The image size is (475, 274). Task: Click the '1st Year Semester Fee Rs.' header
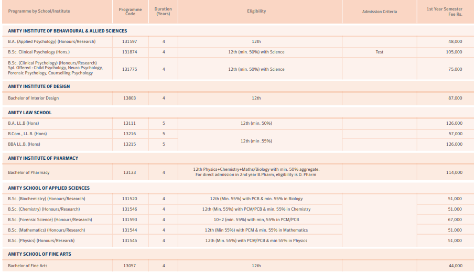pos(445,12)
